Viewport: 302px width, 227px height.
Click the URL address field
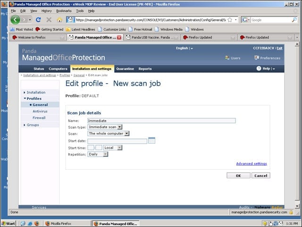point(151,20)
